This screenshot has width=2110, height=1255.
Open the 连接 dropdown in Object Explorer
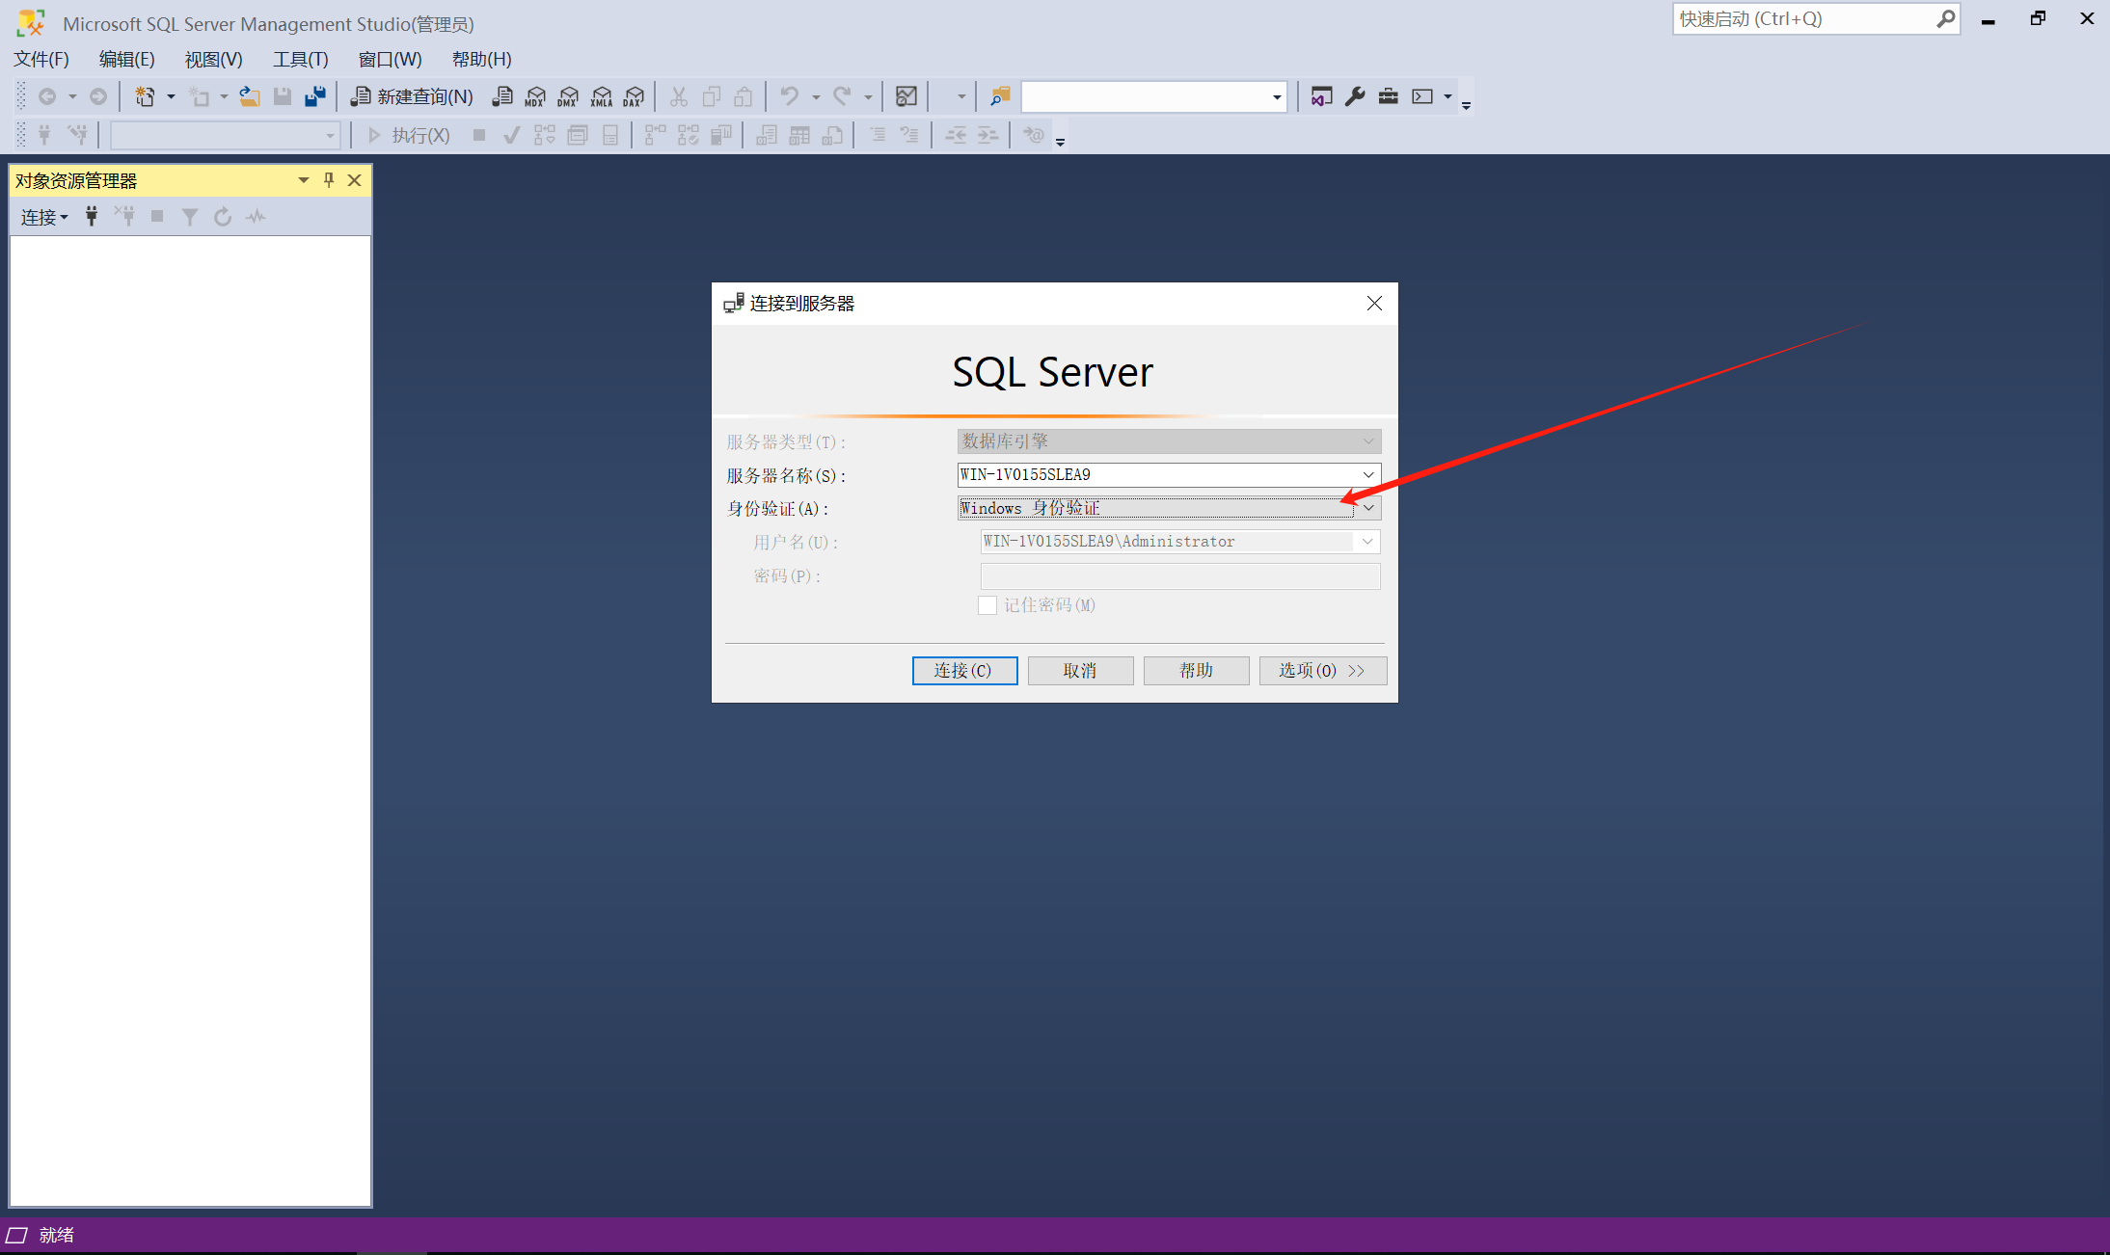[44, 217]
